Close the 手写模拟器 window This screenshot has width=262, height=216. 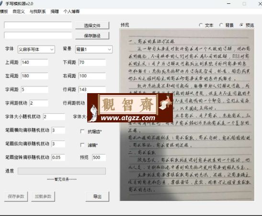[260, 3]
